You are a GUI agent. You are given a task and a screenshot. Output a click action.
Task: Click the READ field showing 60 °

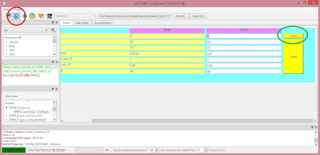pos(167,42)
